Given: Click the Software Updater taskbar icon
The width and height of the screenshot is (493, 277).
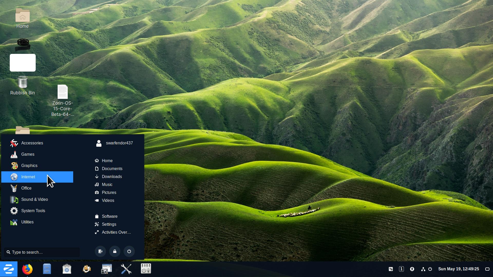Looking at the screenshot, I should 87,269.
